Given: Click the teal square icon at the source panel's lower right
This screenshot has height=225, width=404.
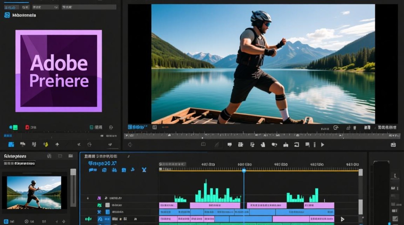Looking at the screenshot, I should coord(92,127).
